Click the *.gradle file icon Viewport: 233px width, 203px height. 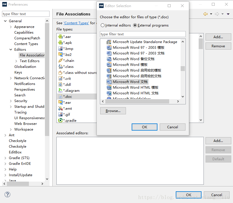[x=60, y=120]
